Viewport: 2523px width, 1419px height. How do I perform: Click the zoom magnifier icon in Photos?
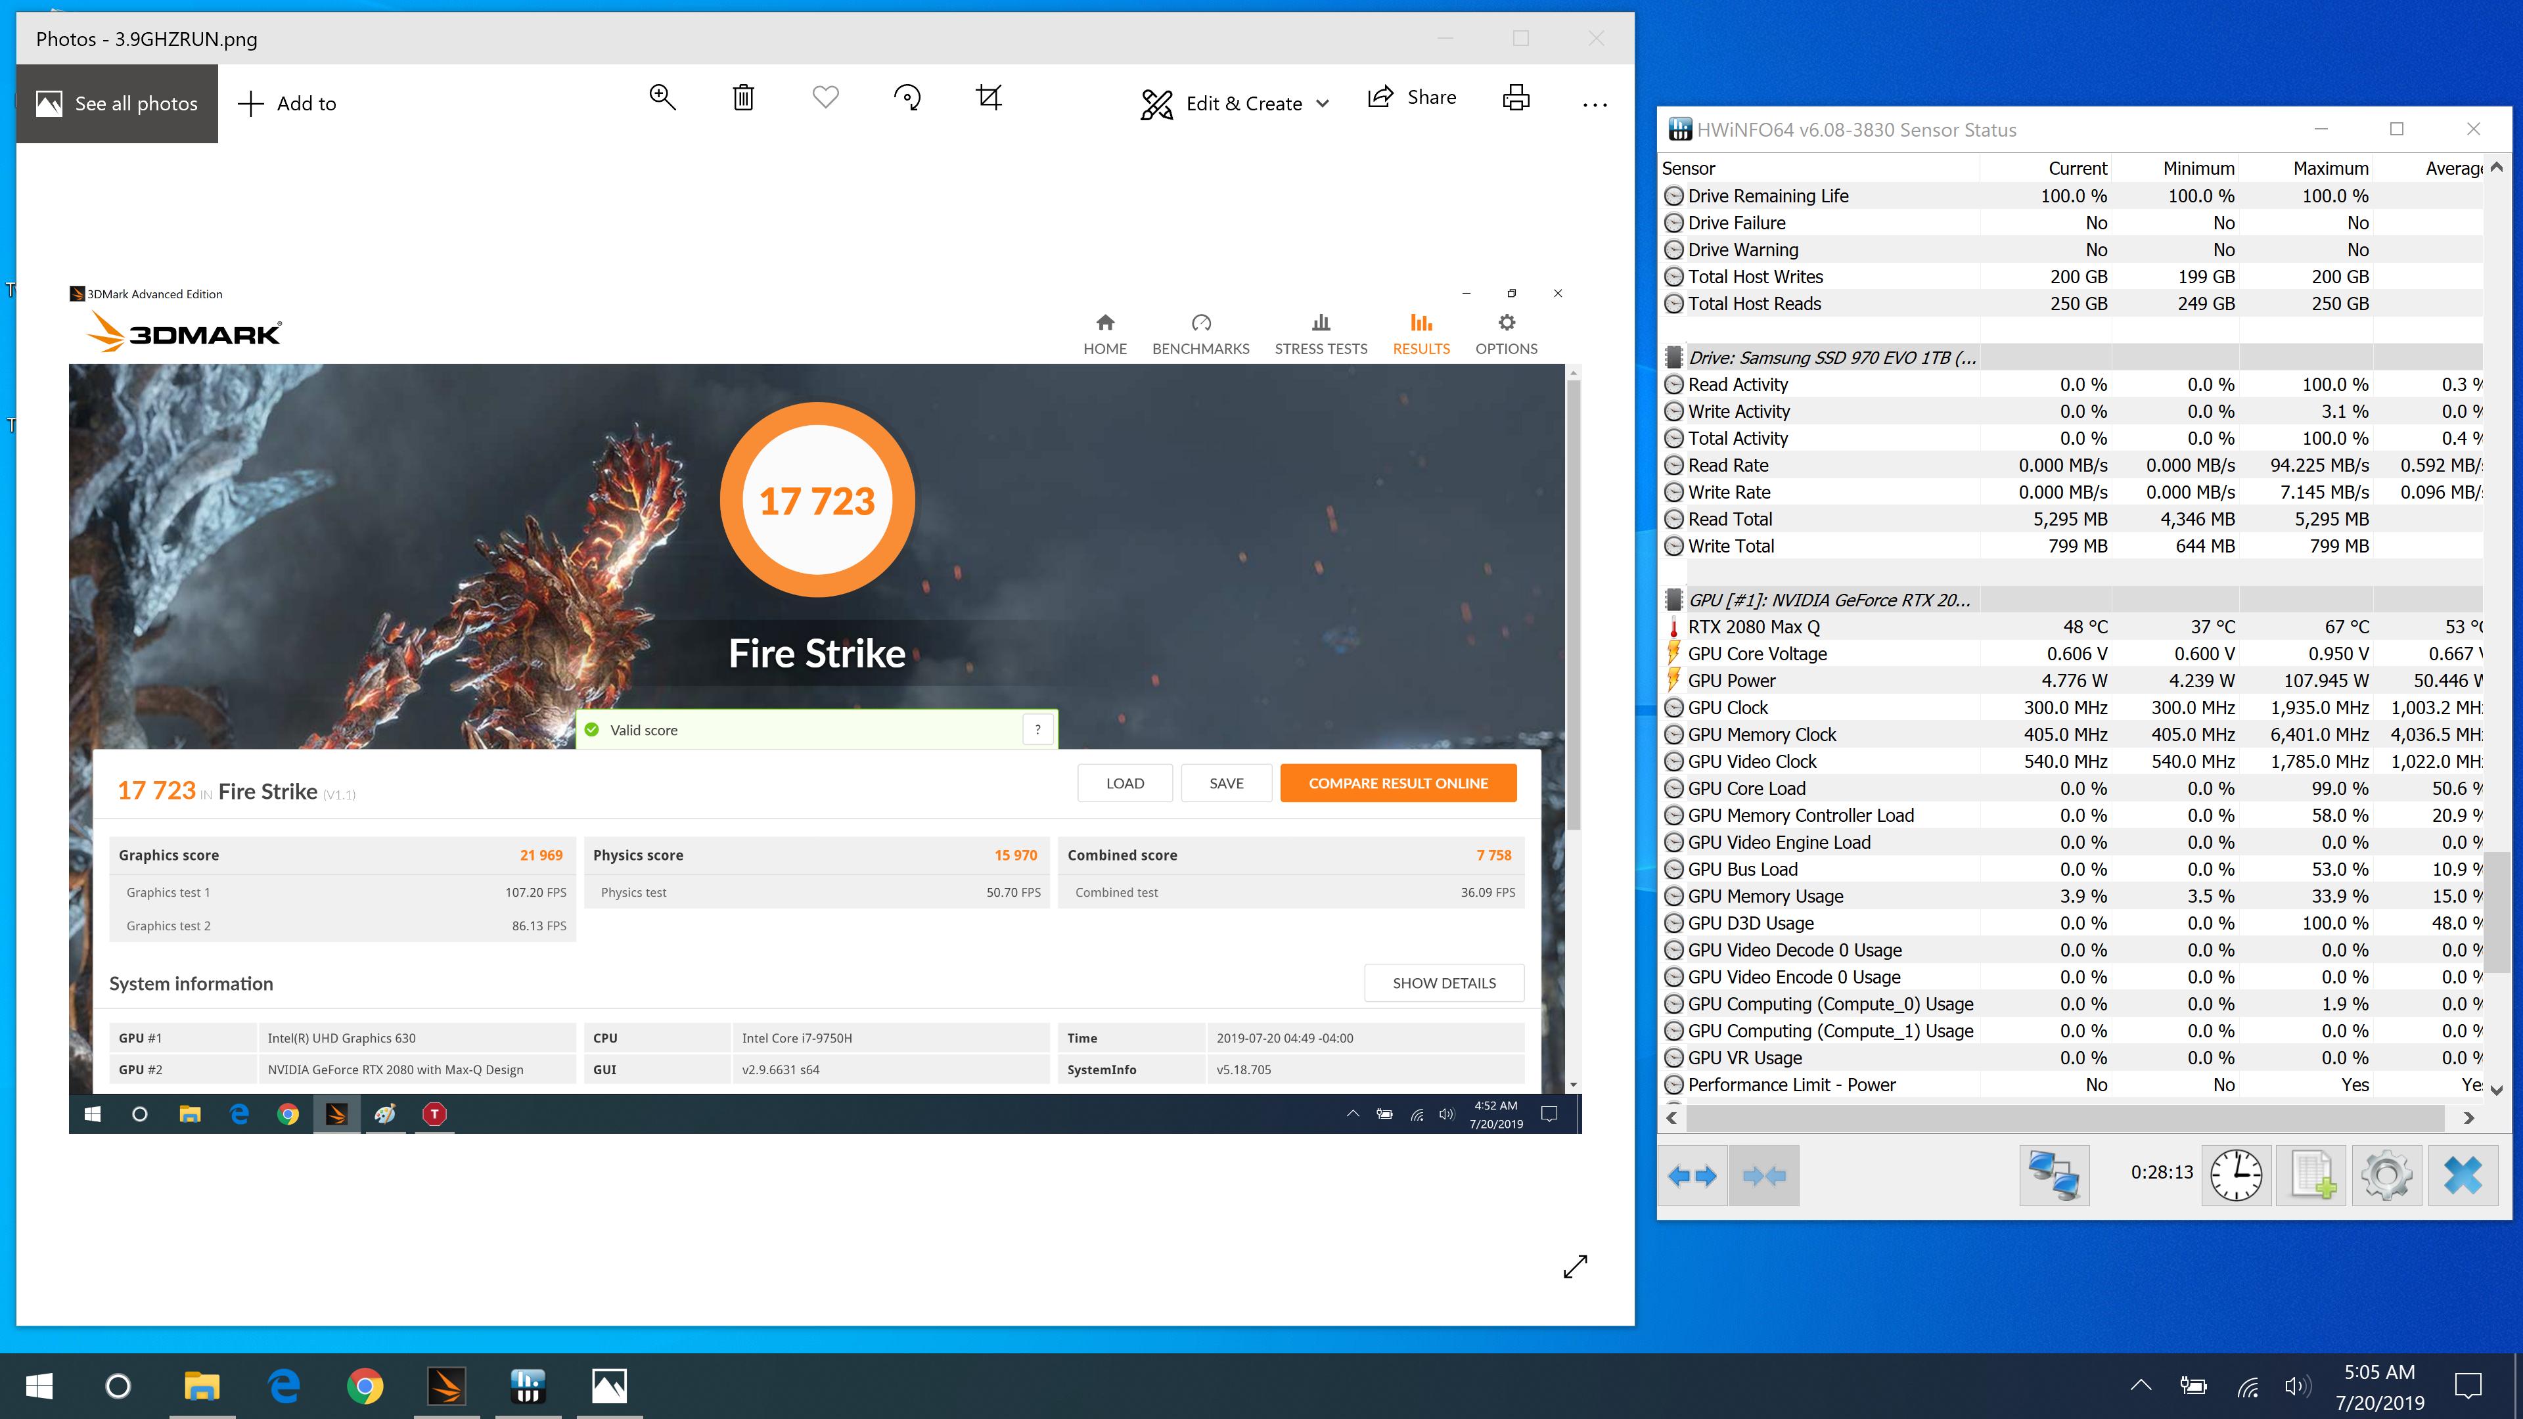662,97
